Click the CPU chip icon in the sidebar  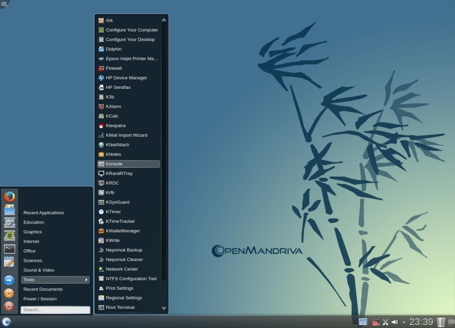[x=9, y=236]
